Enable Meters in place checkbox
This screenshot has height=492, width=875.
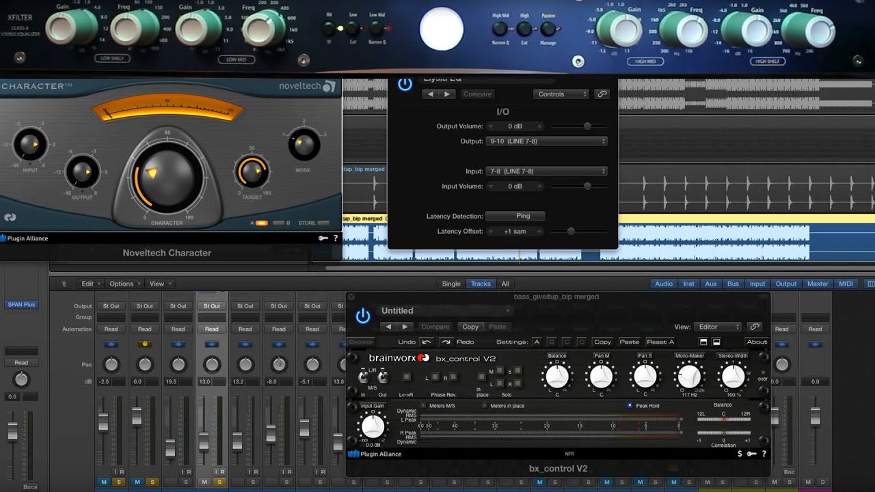484,405
